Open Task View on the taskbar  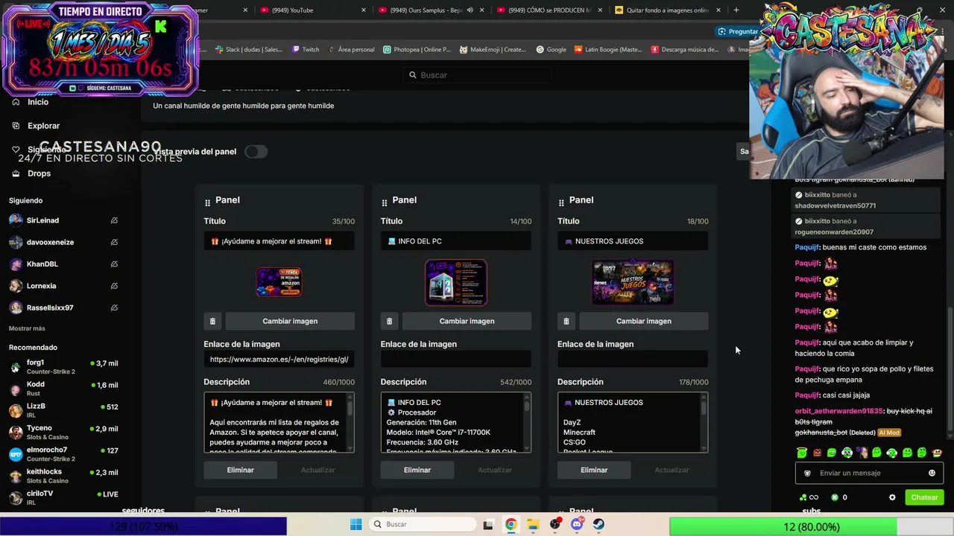coord(488,525)
